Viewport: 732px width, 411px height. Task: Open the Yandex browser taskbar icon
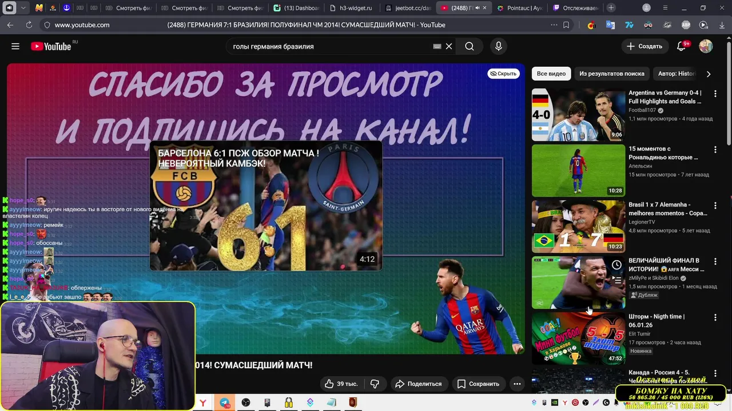point(203,402)
